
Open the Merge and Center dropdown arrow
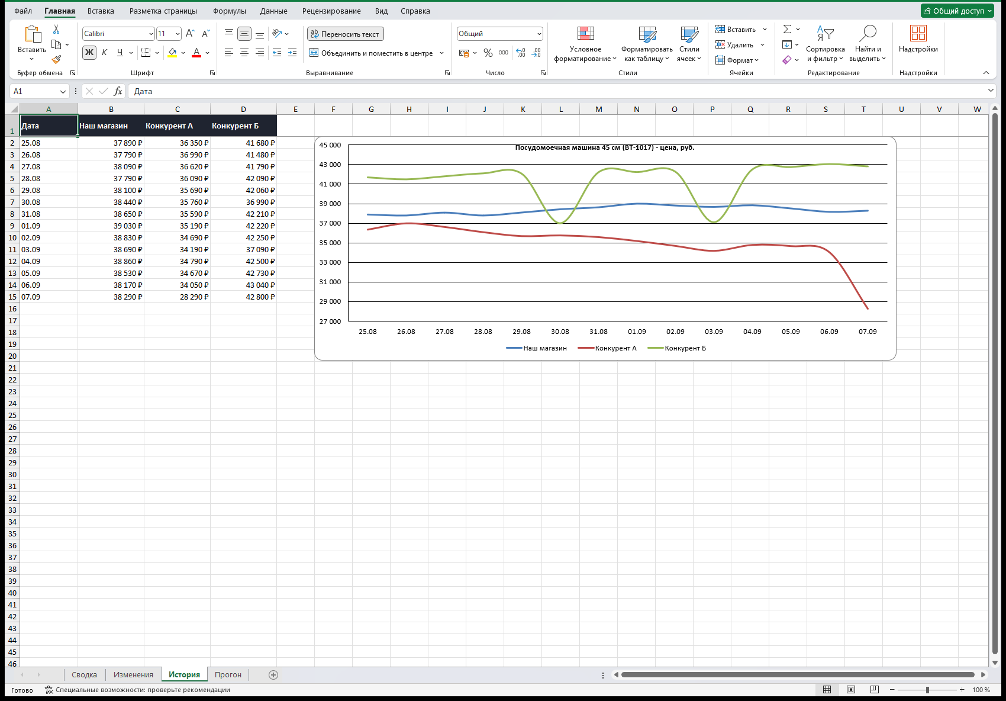click(x=441, y=53)
